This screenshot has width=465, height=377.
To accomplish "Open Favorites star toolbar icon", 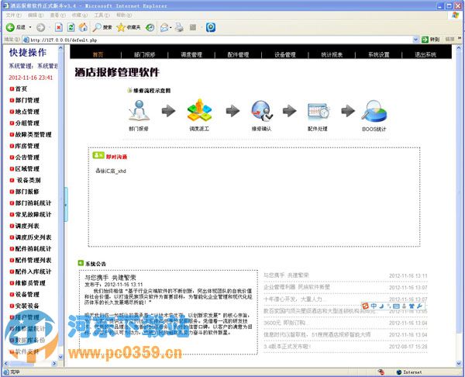I will (x=121, y=28).
